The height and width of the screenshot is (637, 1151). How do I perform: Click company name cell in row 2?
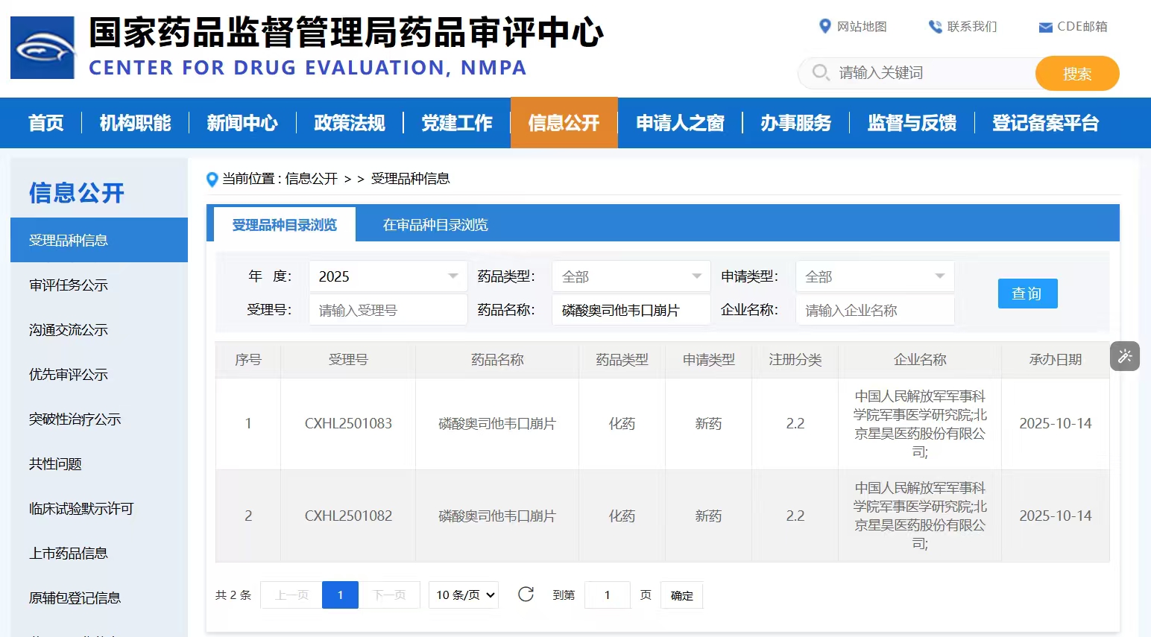click(x=920, y=516)
